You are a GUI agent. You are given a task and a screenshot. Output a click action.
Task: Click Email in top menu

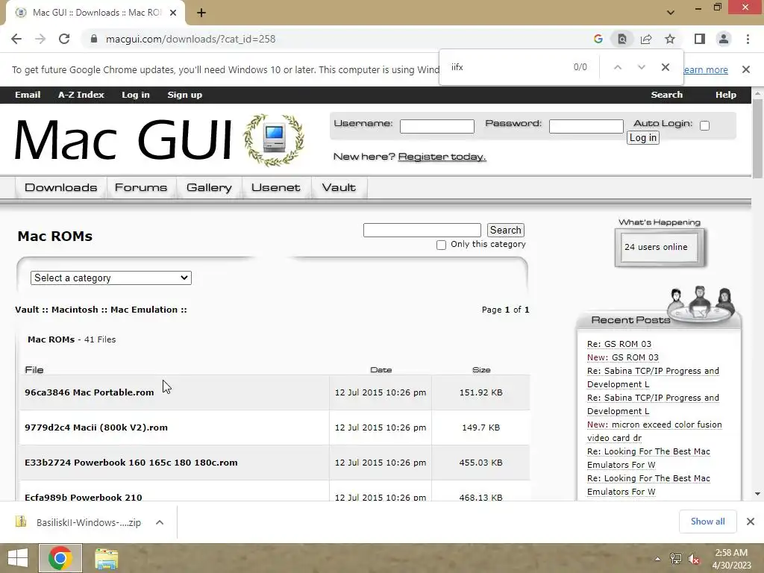coord(28,95)
